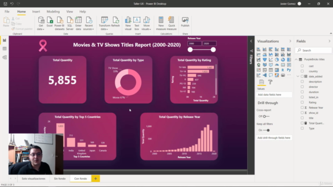Check the duration field
The image size is (333, 187).
[302, 92]
